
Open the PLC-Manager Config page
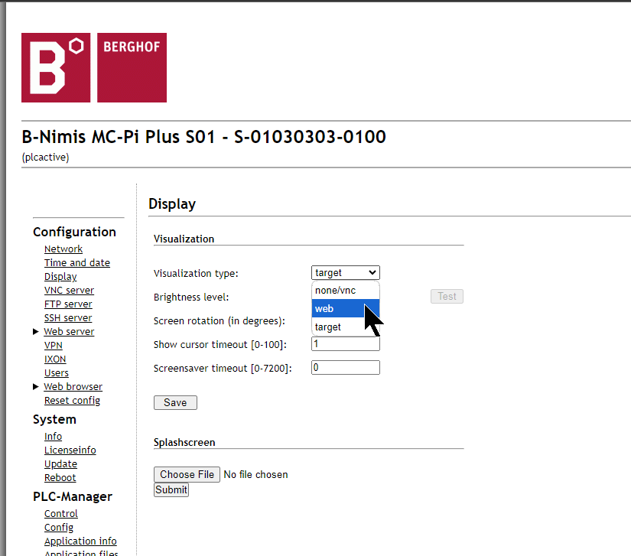(59, 528)
